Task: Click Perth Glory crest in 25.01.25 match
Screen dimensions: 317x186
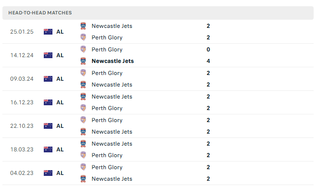Action: (83, 37)
